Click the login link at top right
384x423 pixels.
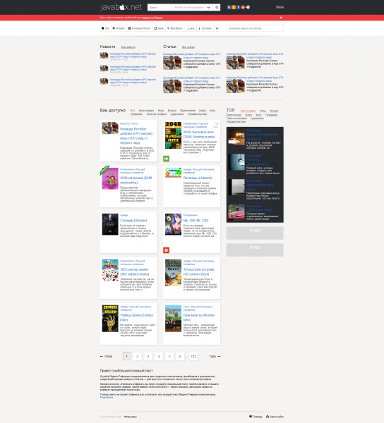[280, 7]
